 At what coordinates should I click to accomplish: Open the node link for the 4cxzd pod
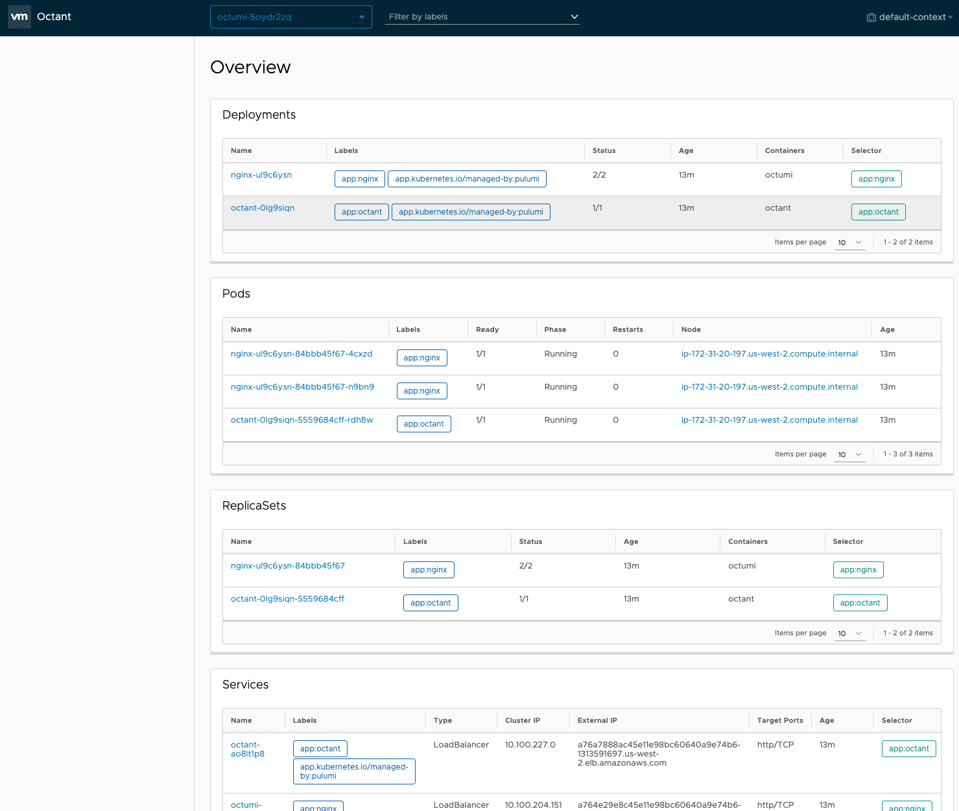770,354
